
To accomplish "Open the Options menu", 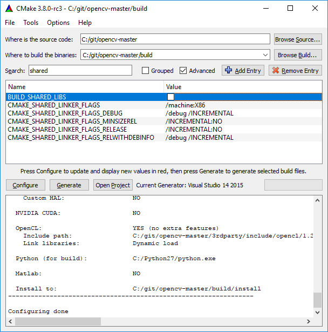I will (58, 23).
